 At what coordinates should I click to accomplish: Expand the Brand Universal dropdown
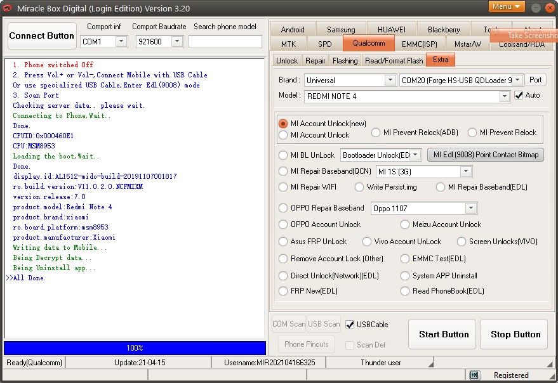(390, 80)
